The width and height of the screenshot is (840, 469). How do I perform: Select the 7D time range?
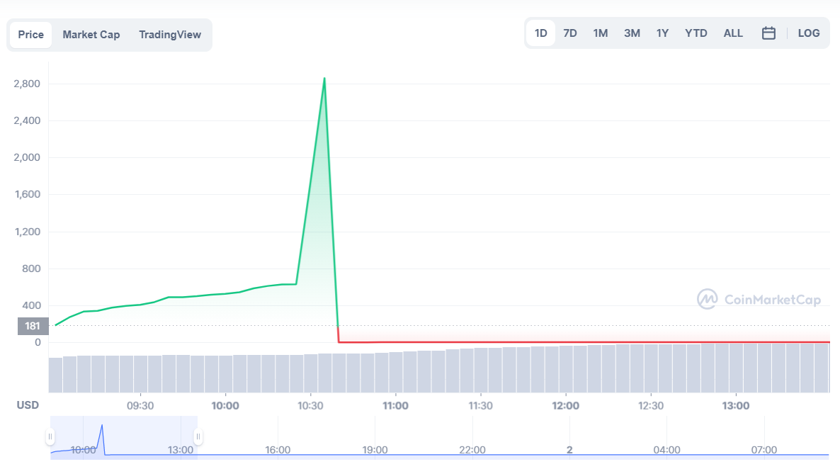pyautogui.click(x=570, y=33)
